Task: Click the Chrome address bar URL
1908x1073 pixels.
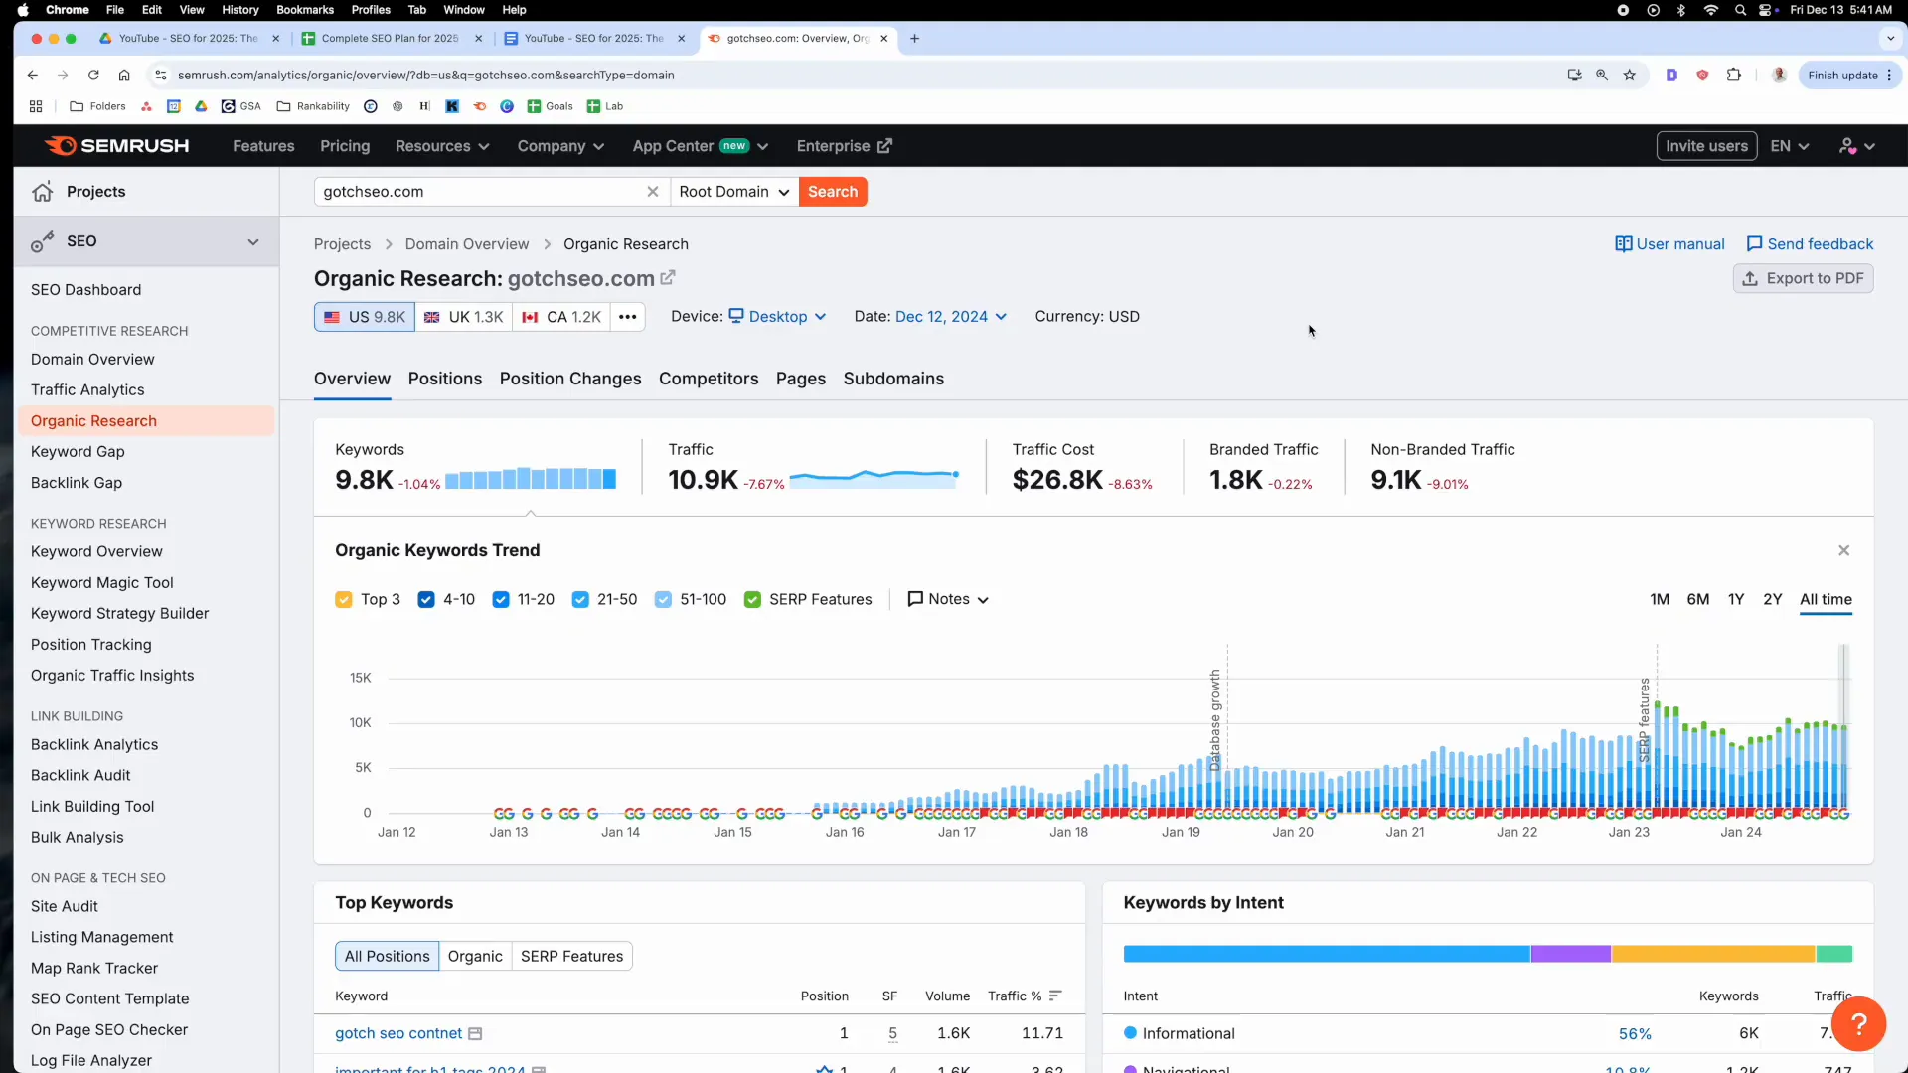Action: coord(425,75)
